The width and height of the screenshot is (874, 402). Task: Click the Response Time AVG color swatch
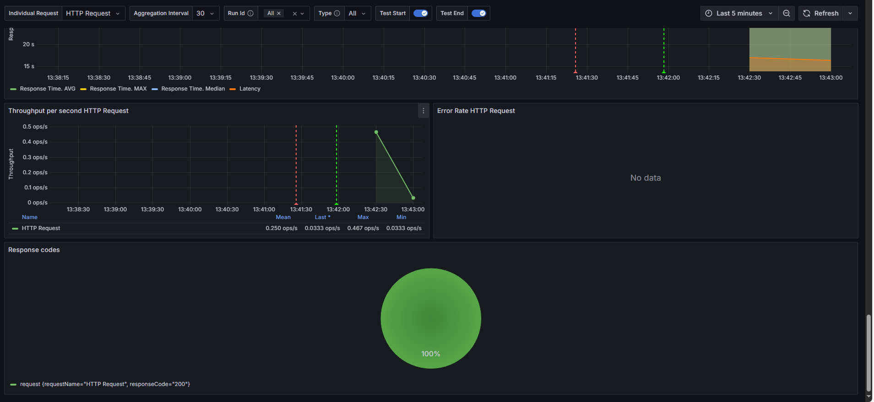click(13, 89)
